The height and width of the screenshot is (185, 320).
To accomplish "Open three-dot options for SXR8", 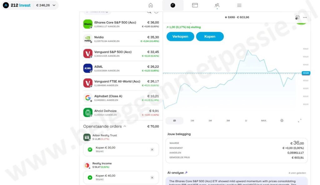I will (305, 17).
